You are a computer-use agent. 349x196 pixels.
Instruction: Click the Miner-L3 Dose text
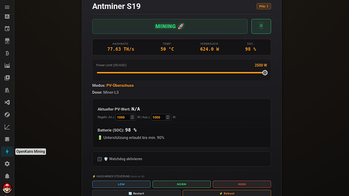(111, 92)
